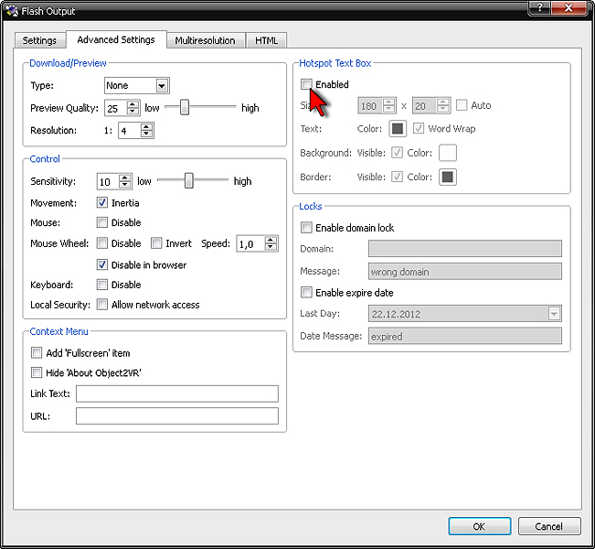Open the Border color swatch
The height and width of the screenshot is (549, 595).
448,177
